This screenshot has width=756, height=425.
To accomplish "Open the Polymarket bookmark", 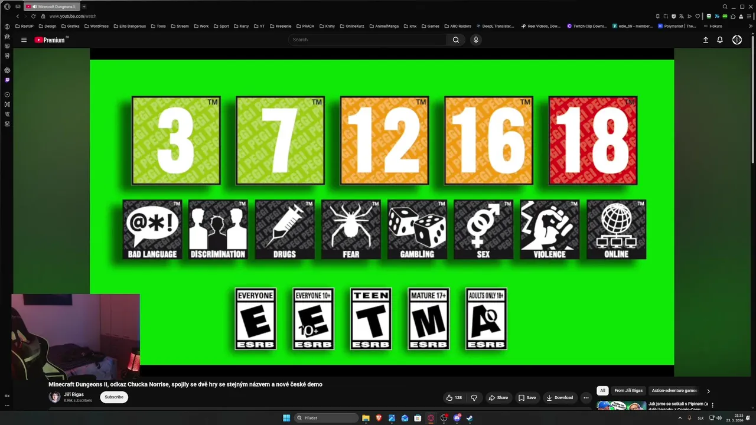I will click(x=677, y=27).
